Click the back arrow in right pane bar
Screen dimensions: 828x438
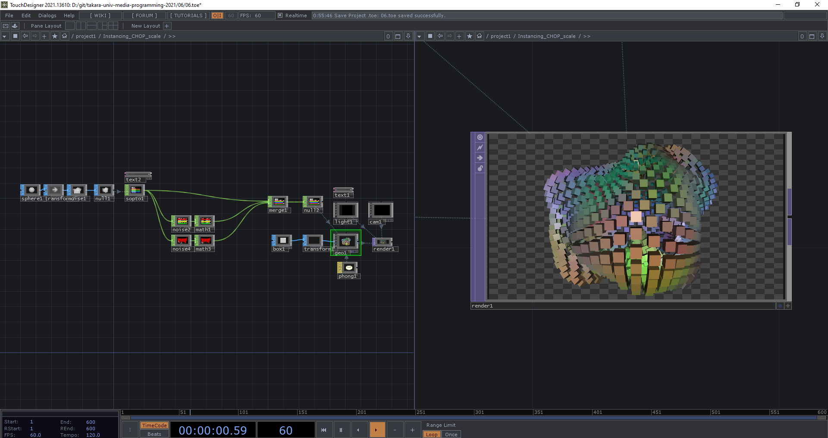tap(440, 36)
